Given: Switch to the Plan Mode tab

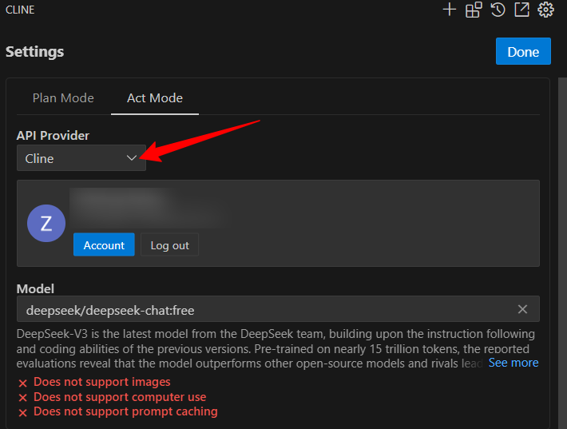Looking at the screenshot, I should coord(63,98).
